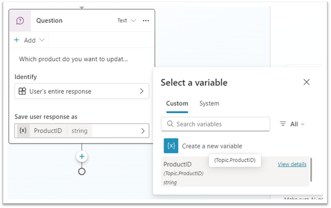Expand User's entire response selector

141,91
